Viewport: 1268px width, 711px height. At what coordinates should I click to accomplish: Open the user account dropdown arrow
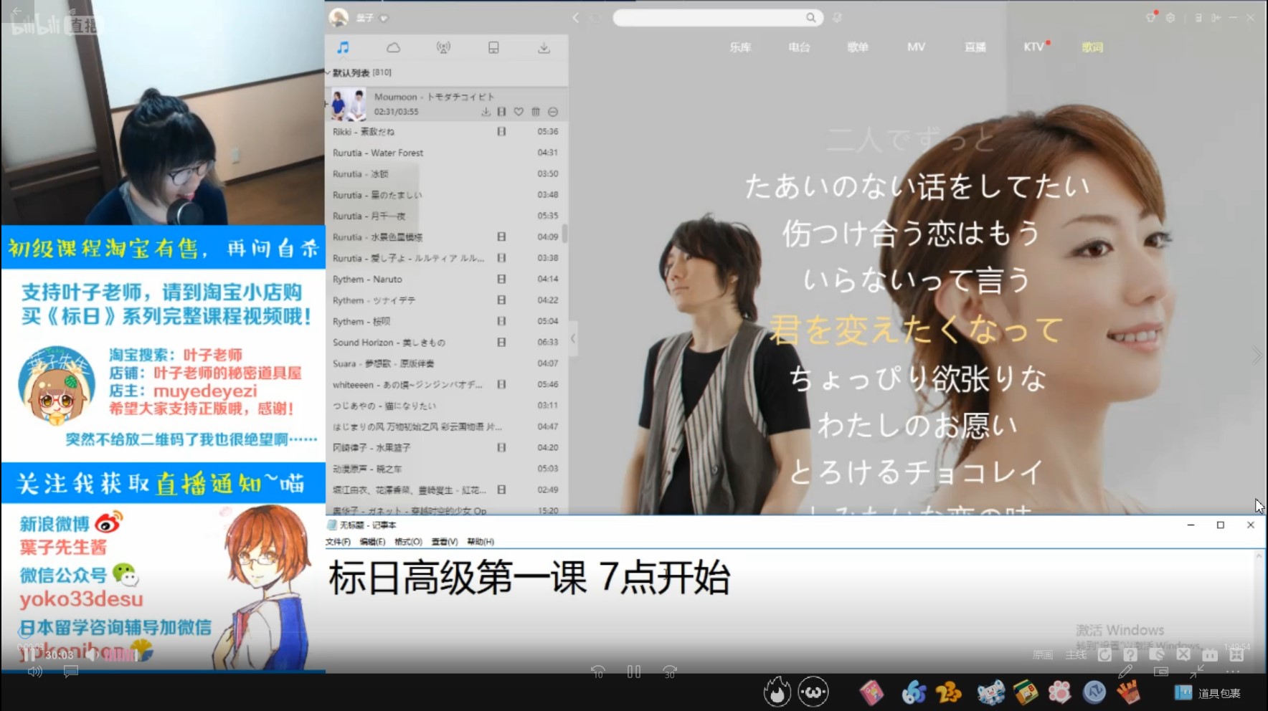pos(384,18)
